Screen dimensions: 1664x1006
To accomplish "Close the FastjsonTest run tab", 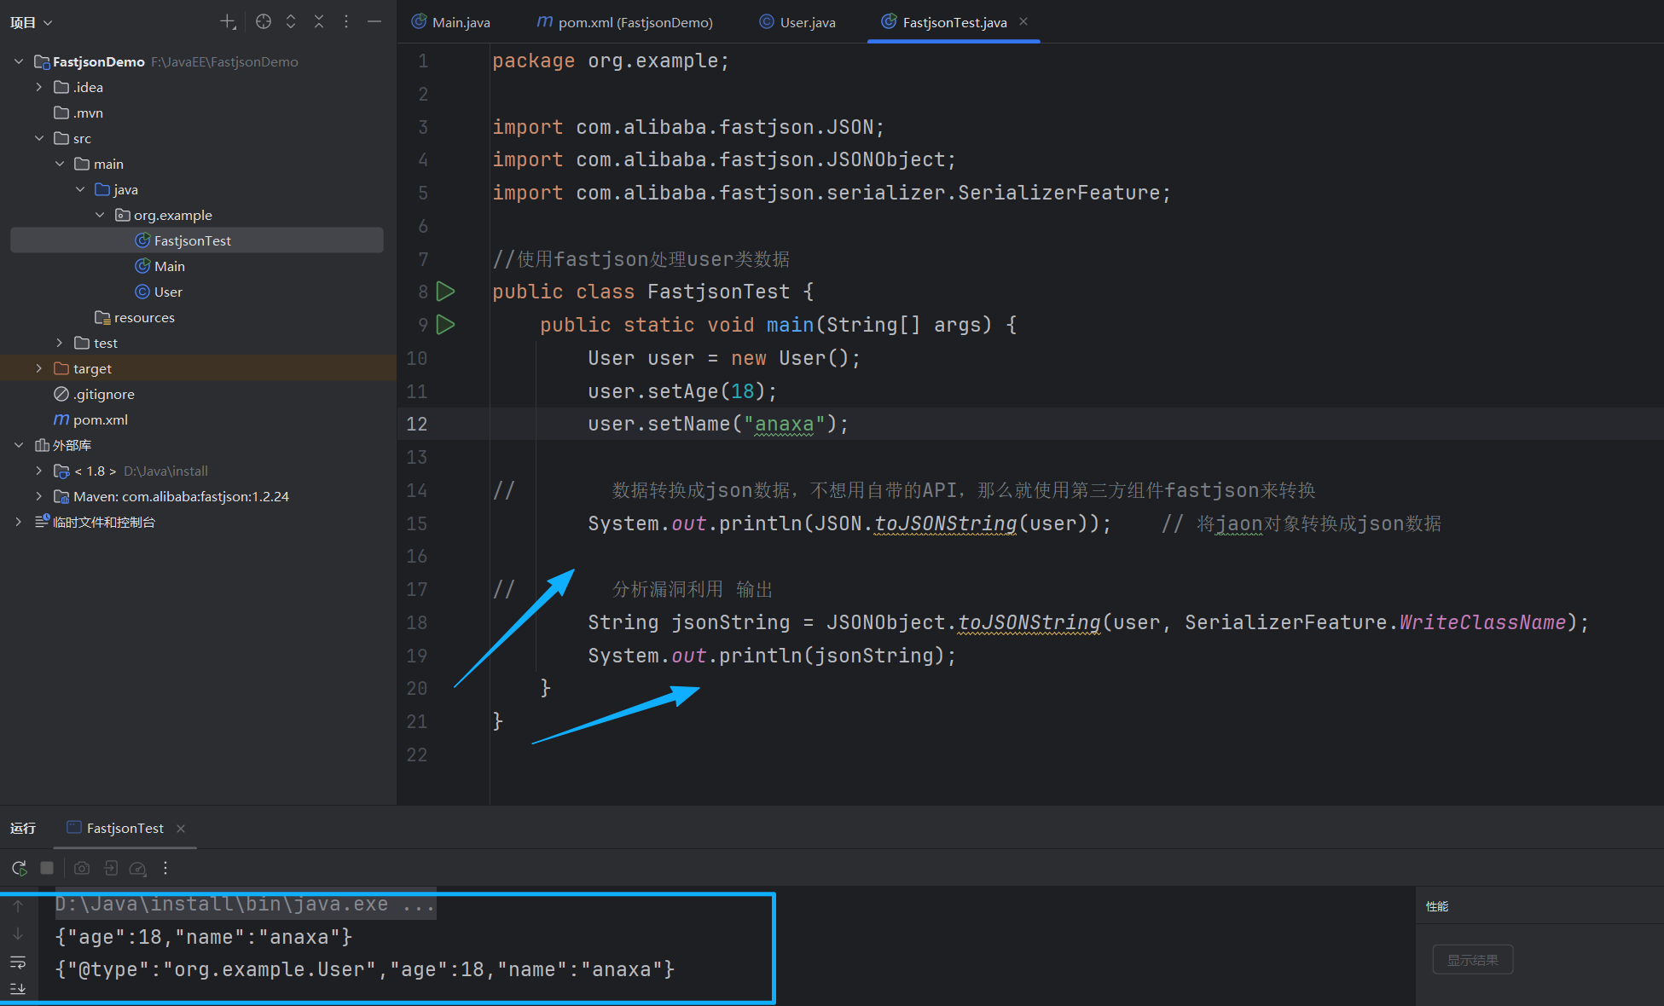I will tap(181, 829).
